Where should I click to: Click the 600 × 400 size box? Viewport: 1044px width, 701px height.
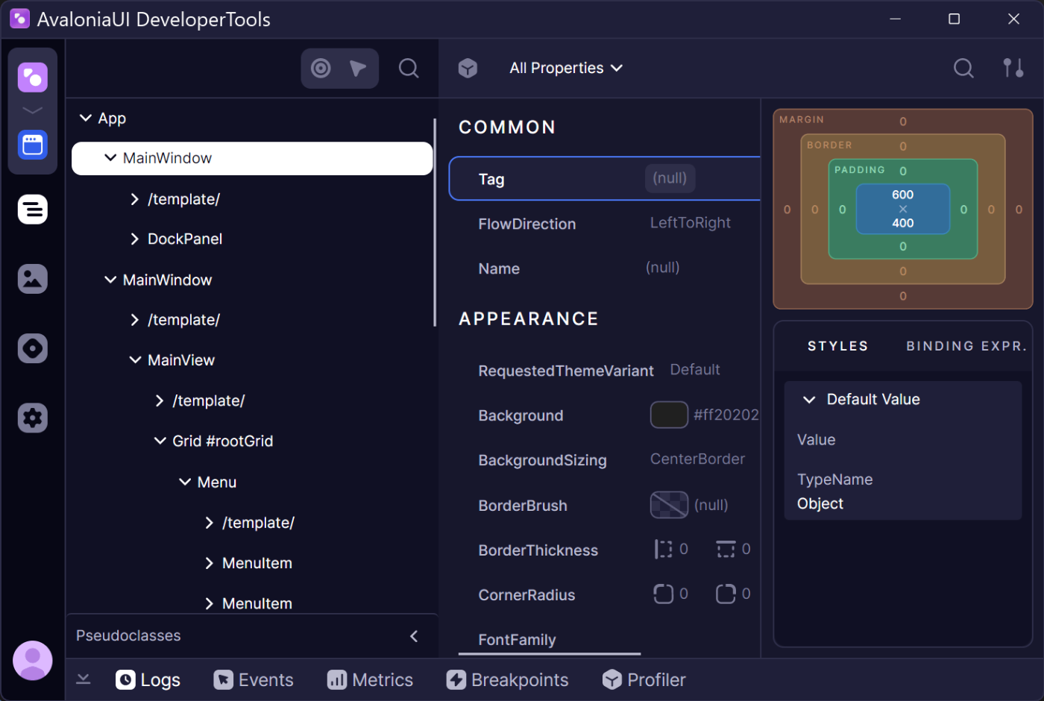[x=903, y=209]
